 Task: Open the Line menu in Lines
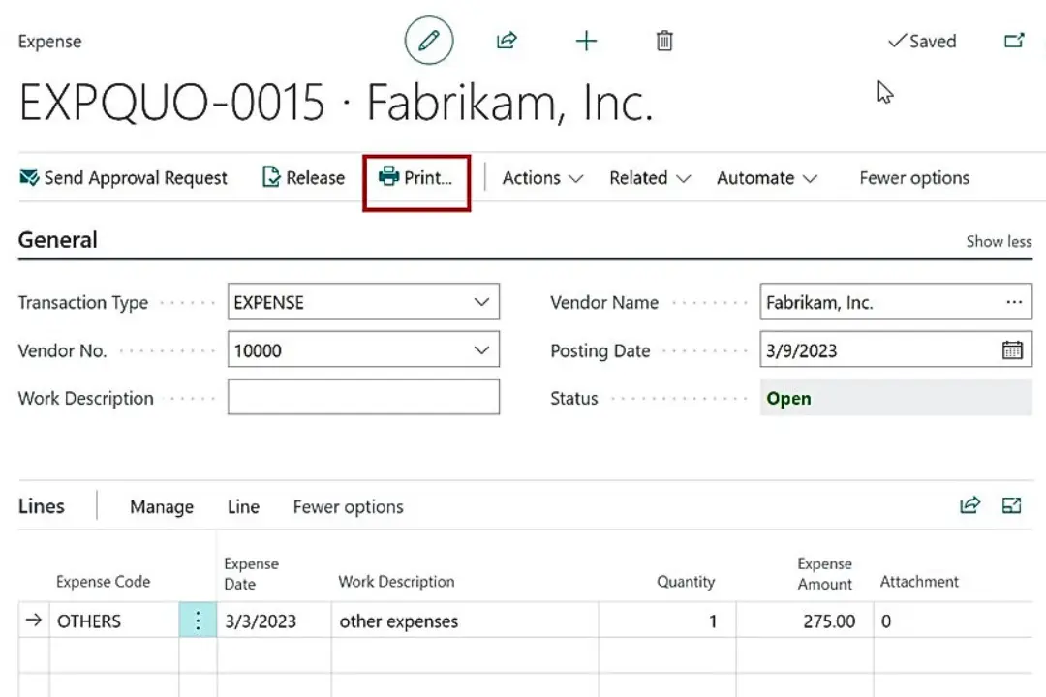pos(243,507)
